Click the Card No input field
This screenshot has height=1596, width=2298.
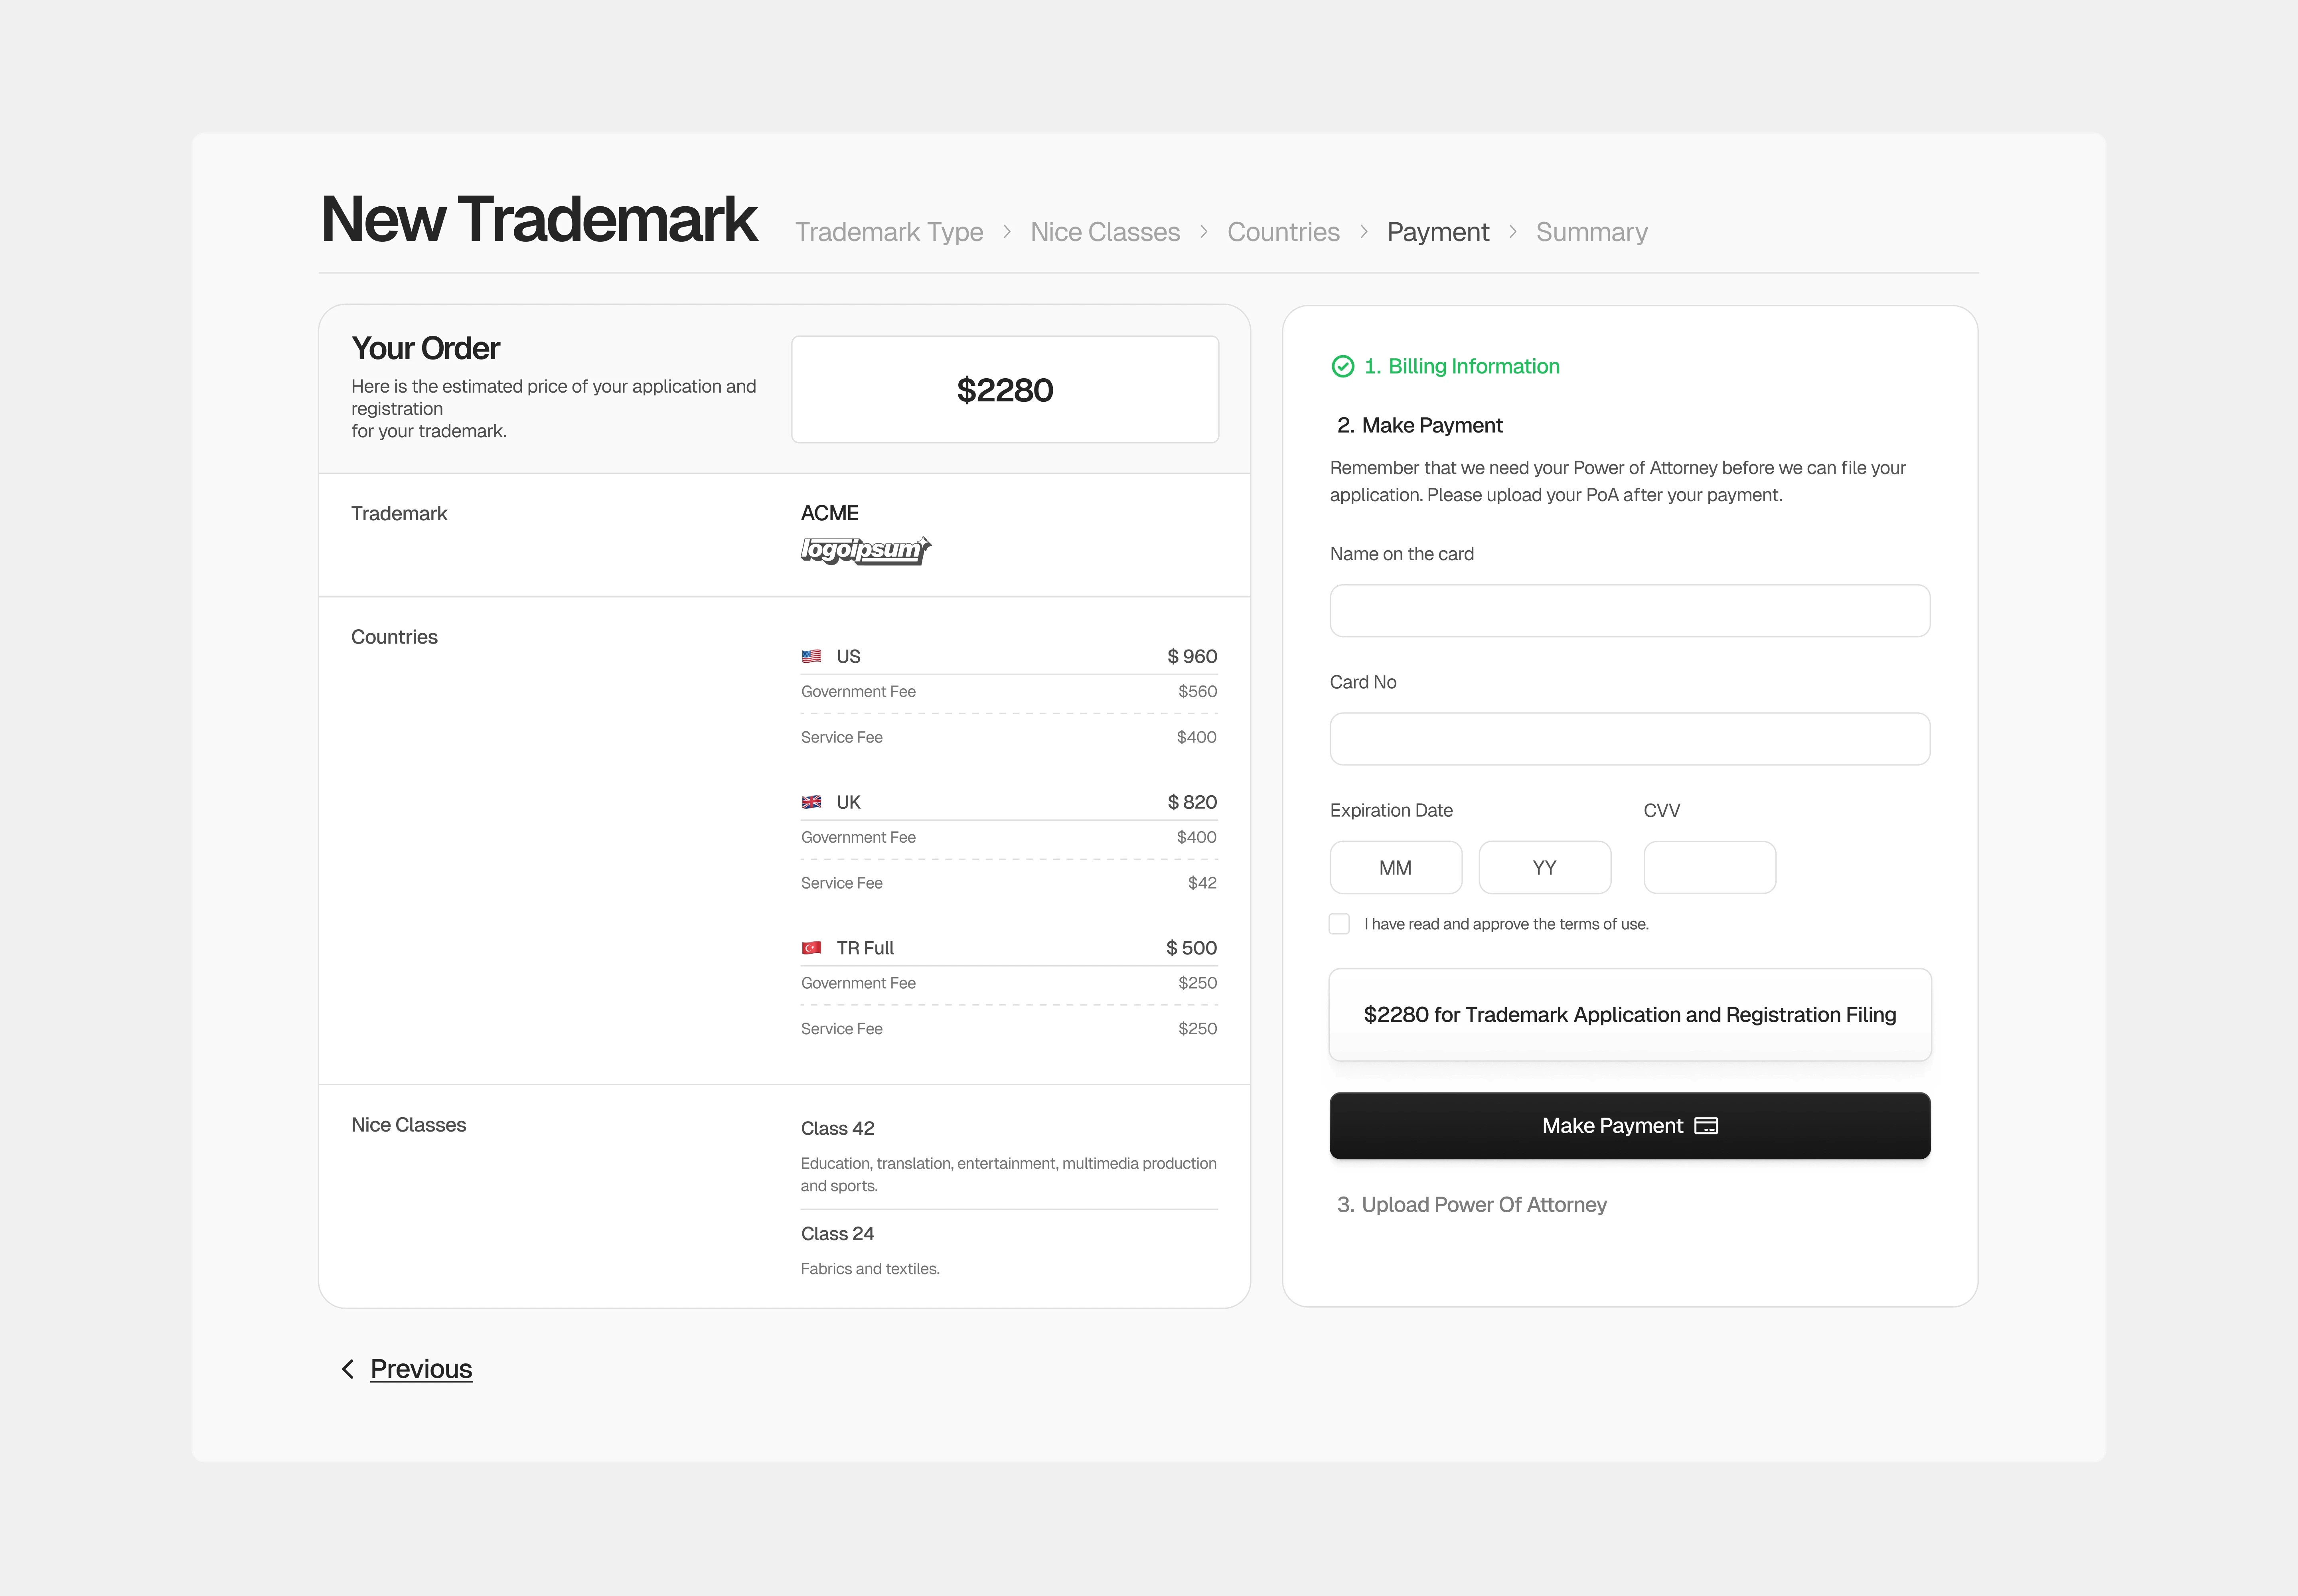1629,739
